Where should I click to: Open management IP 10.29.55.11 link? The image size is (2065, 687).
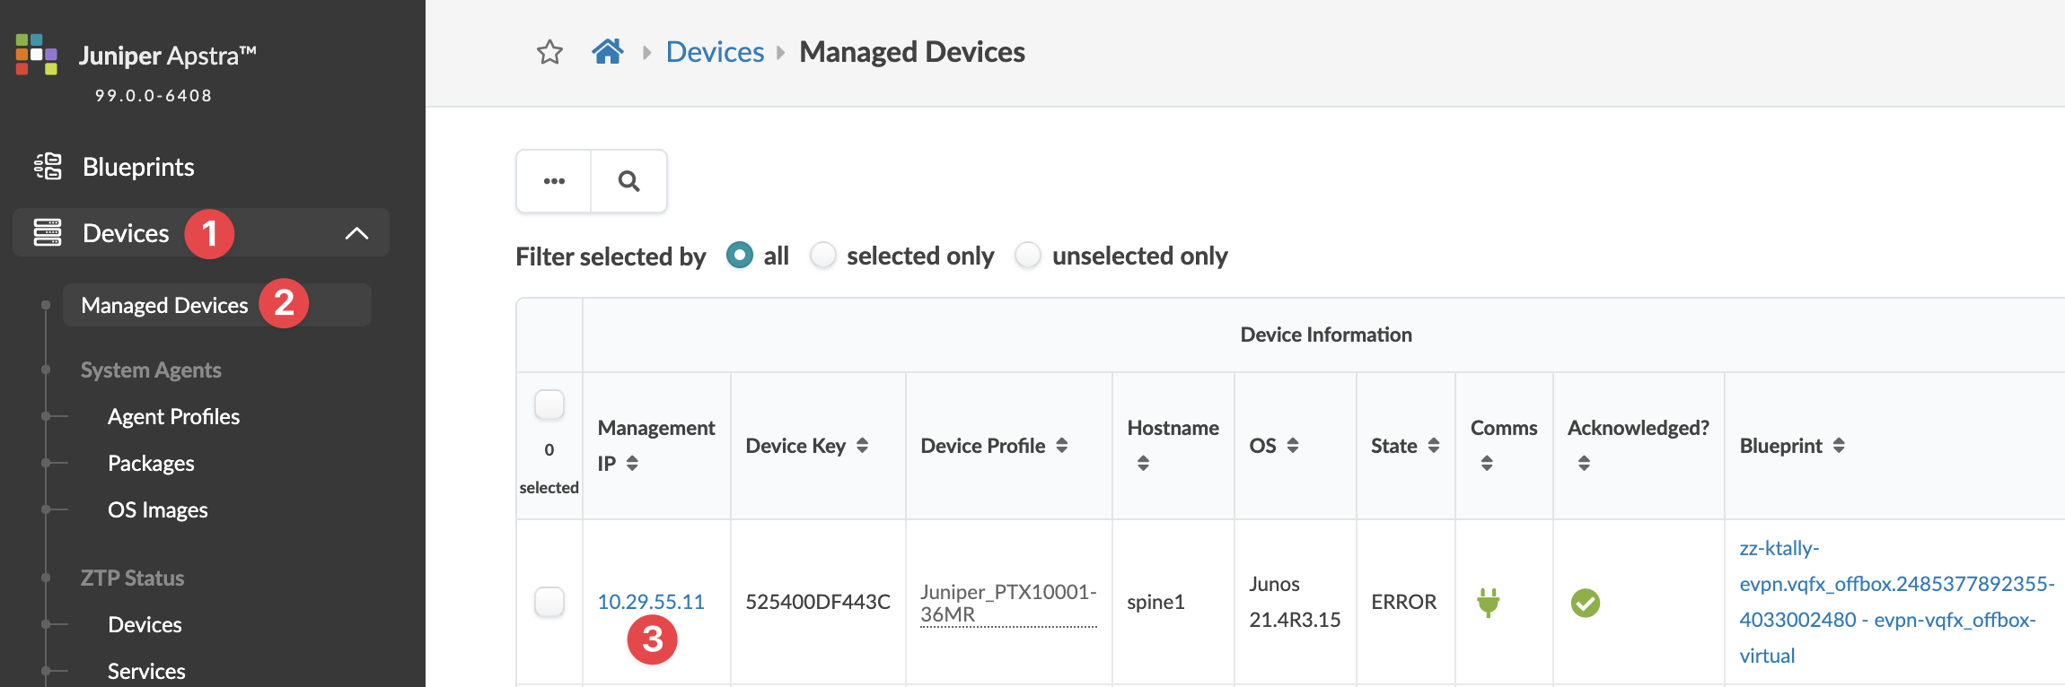[x=651, y=602]
